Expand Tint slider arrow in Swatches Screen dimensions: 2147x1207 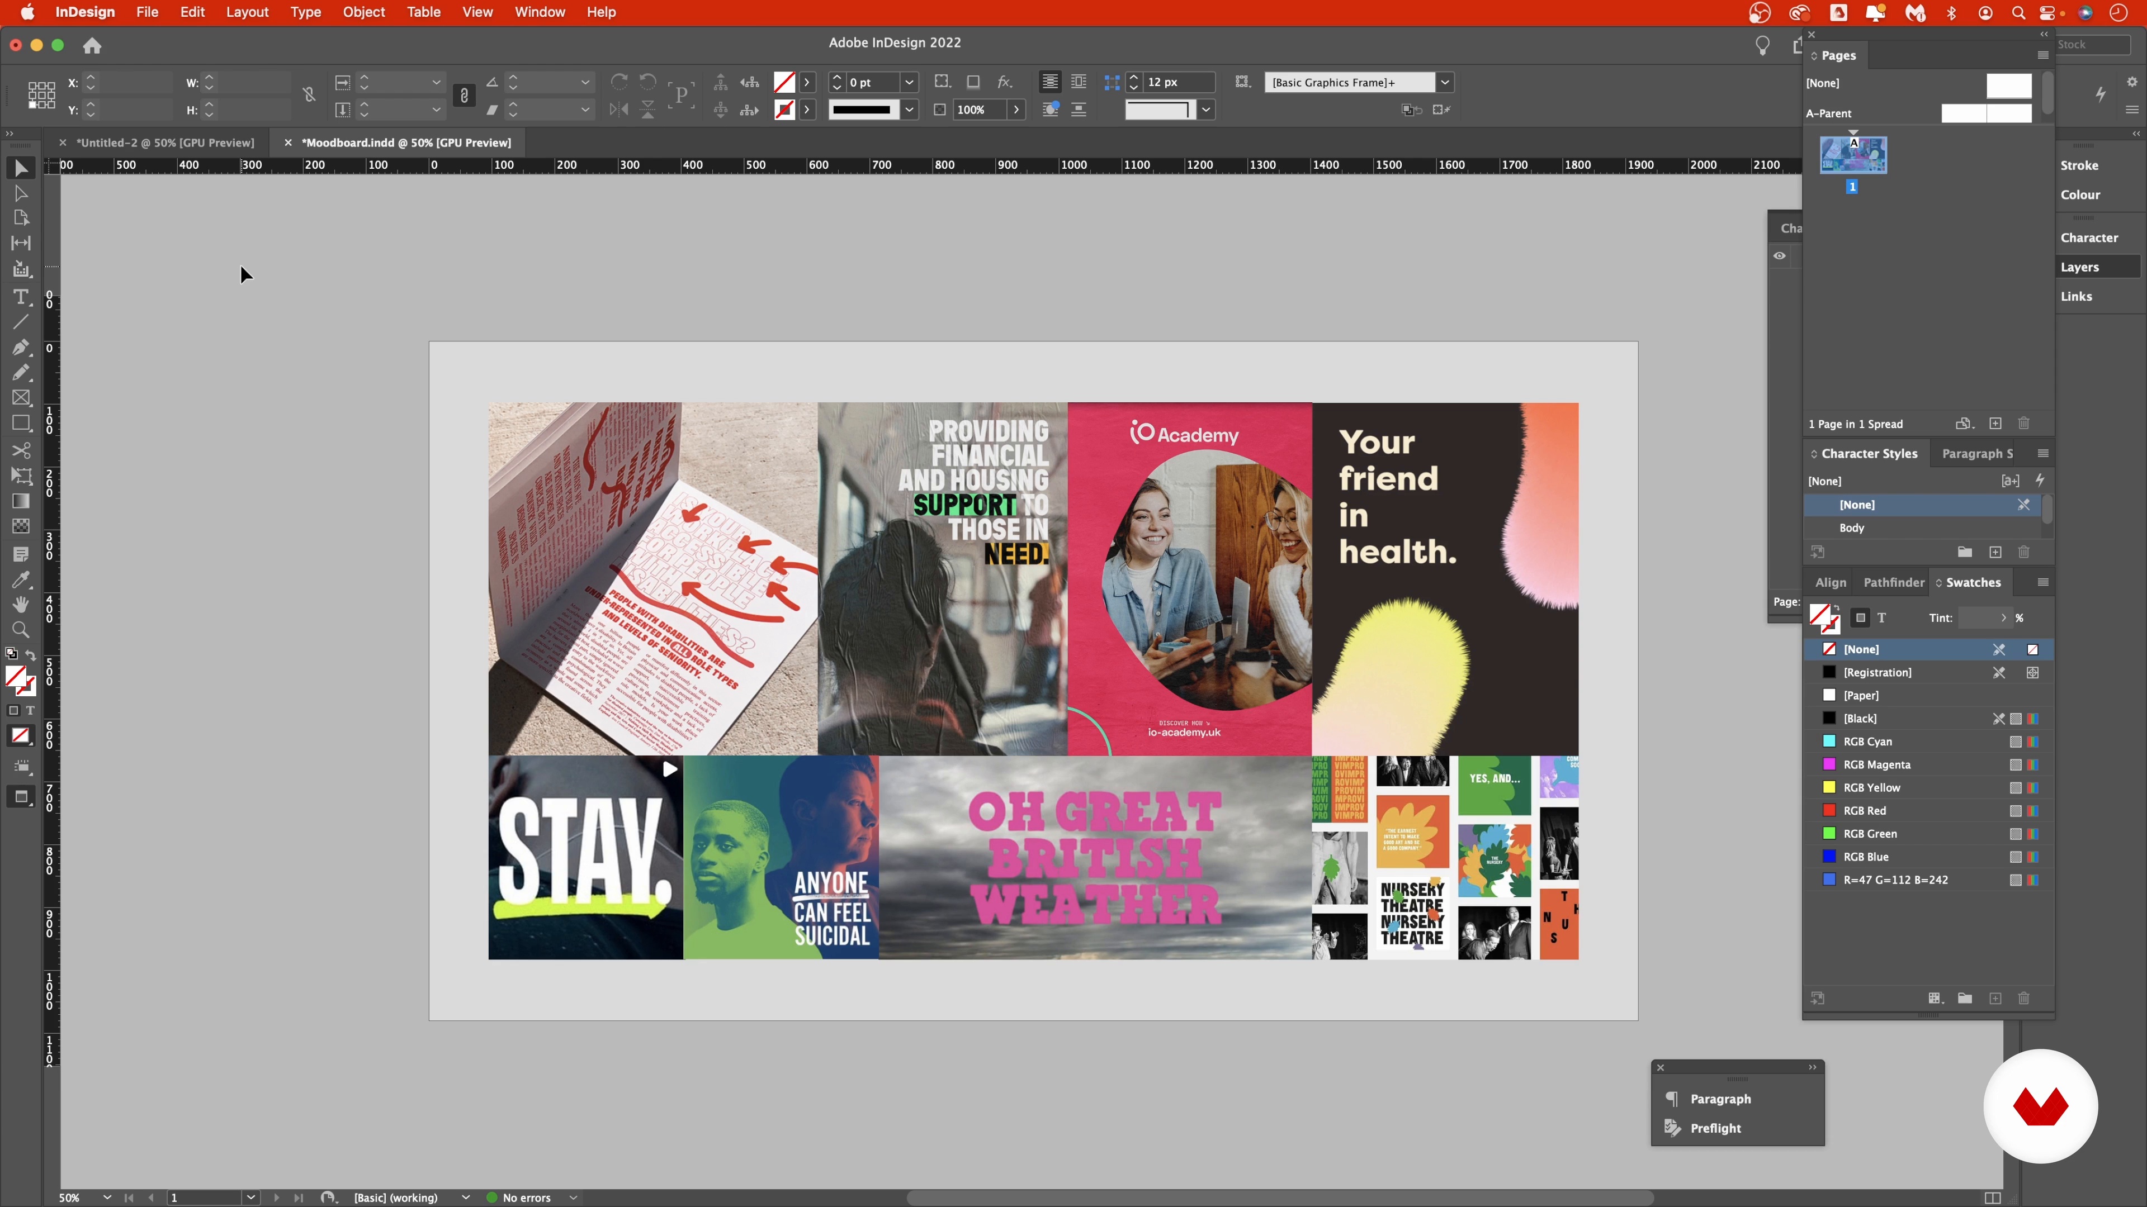tap(2004, 617)
